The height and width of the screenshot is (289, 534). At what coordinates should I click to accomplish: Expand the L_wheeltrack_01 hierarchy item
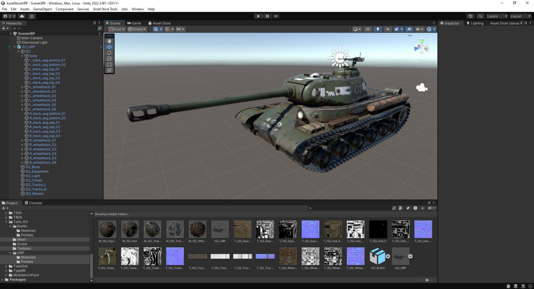21,87
